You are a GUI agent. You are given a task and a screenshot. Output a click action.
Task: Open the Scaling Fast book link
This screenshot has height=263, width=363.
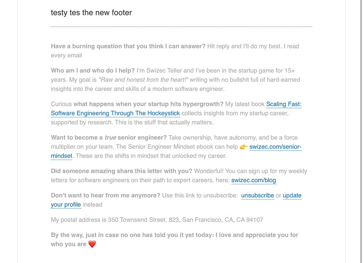[x=284, y=104]
